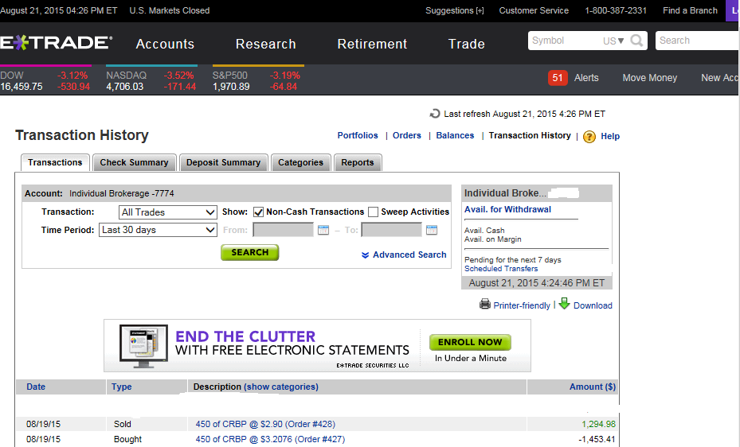Click the green SEARCH button
Viewport: 740px width, 447px height.
(249, 252)
